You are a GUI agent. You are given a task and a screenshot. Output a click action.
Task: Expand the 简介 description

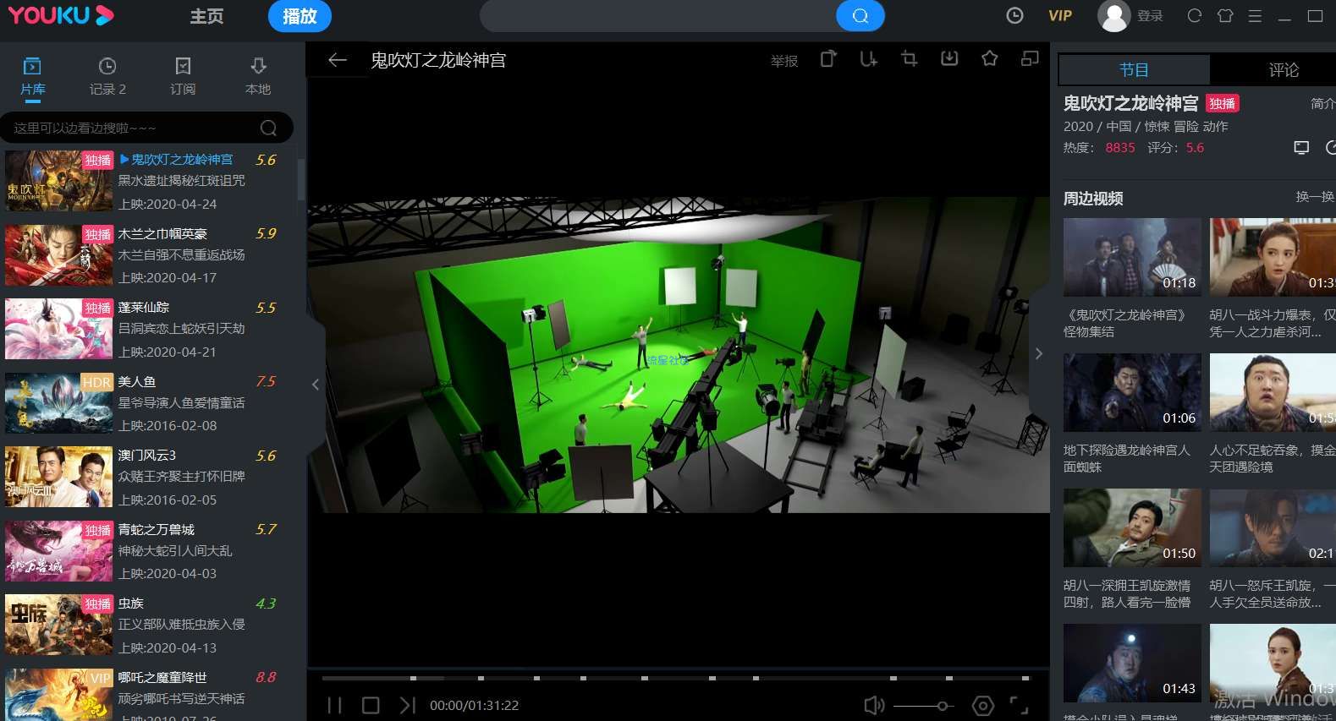1322,103
